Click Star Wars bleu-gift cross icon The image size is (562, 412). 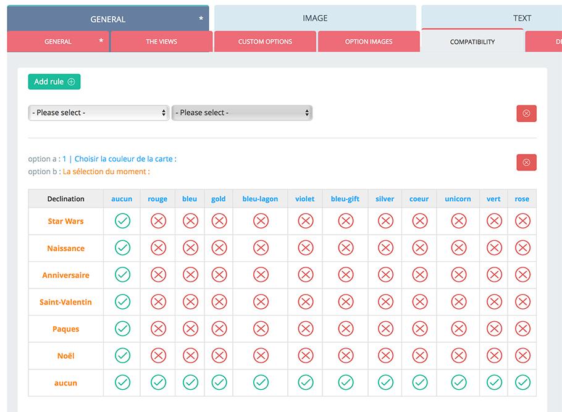point(346,221)
